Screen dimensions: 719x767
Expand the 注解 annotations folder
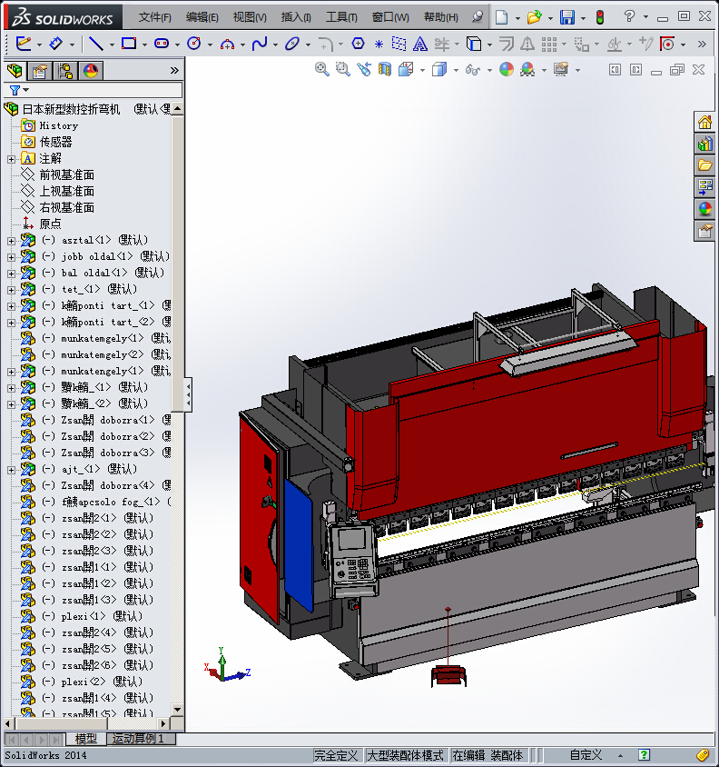(11, 159)
